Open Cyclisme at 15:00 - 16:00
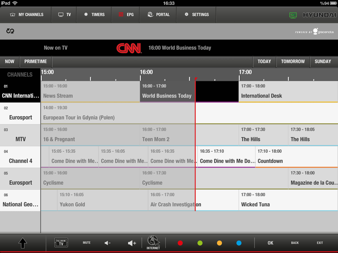Screen dimensions: 338x253 pos(90,178)
